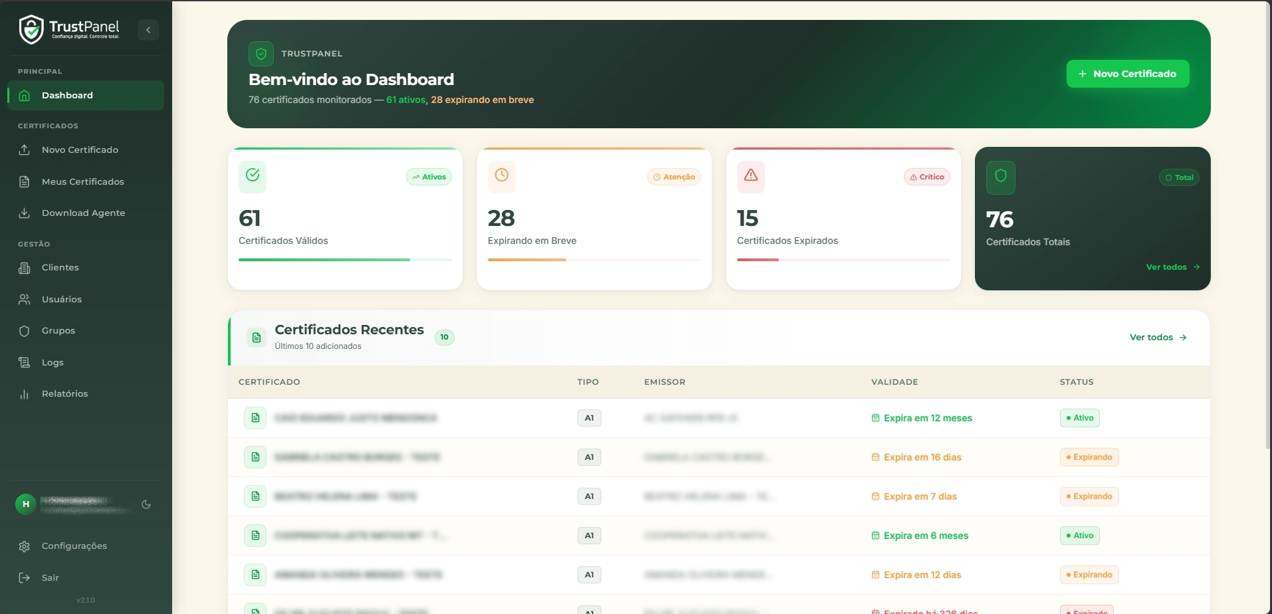
Task: Click Expirando status in Expira em 12 dias row
Action: click(x=1089, y=575)
